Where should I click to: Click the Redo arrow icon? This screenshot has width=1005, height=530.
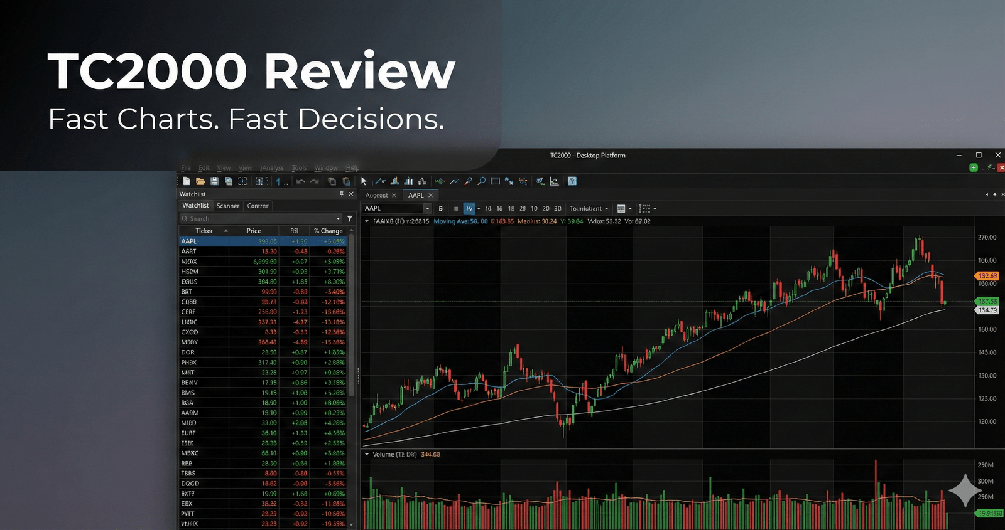[315, 181]
